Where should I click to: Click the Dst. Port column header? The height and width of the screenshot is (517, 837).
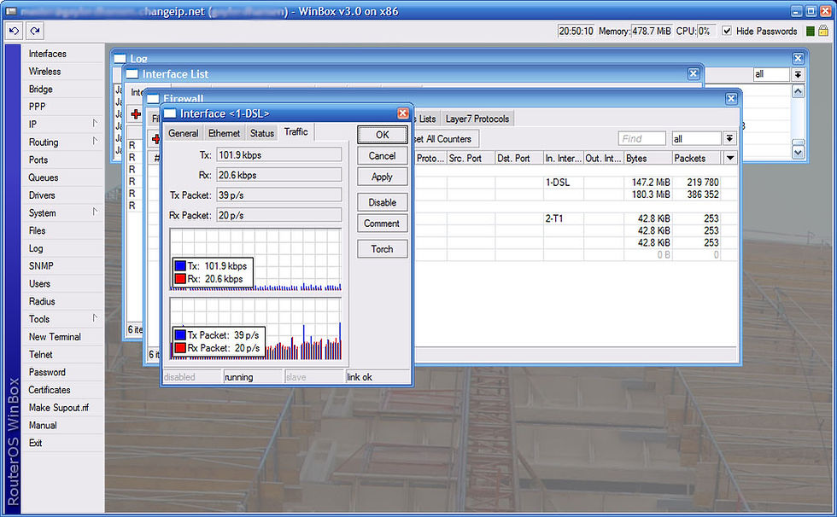[x=519, y=159]
